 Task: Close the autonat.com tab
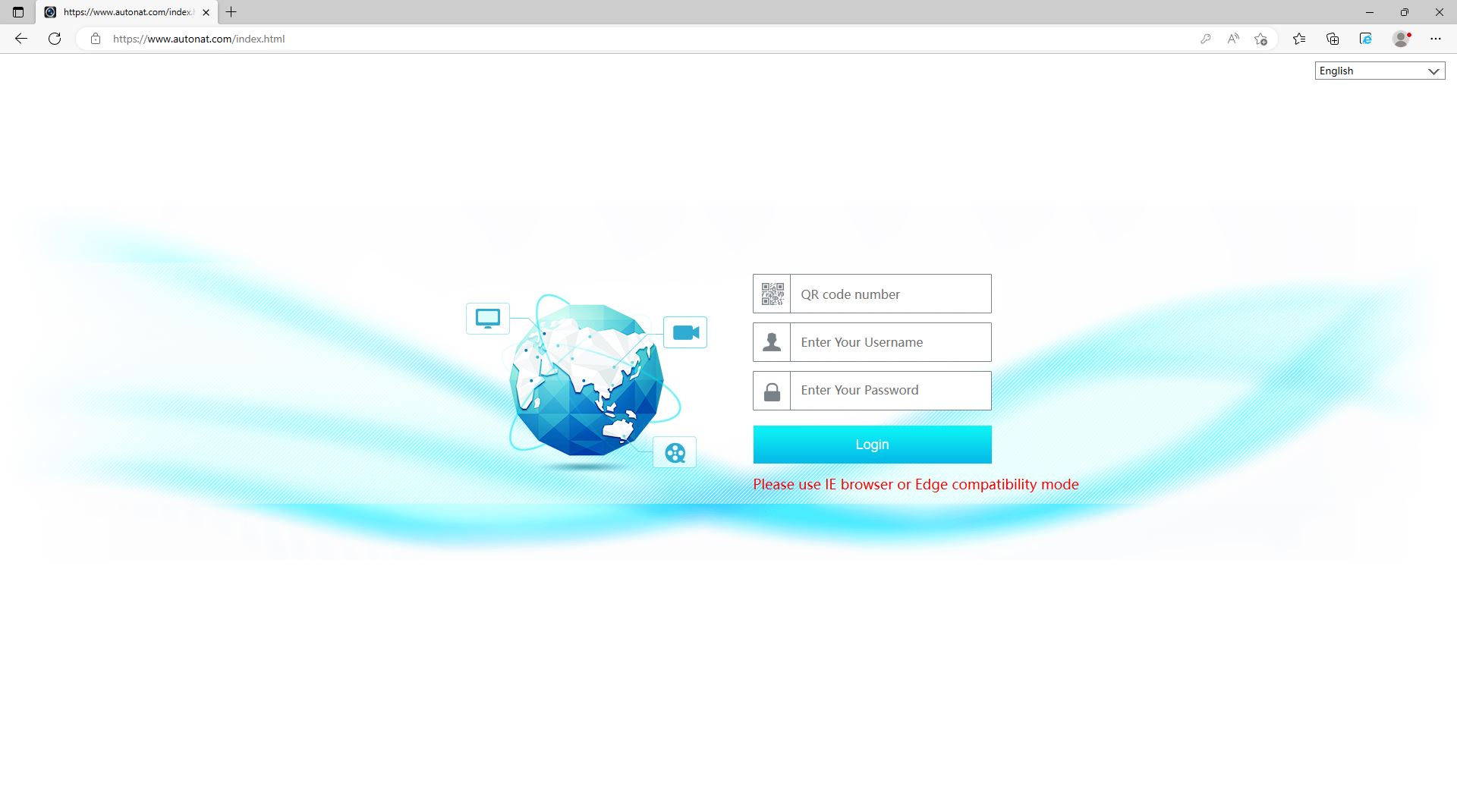point(206,12)
